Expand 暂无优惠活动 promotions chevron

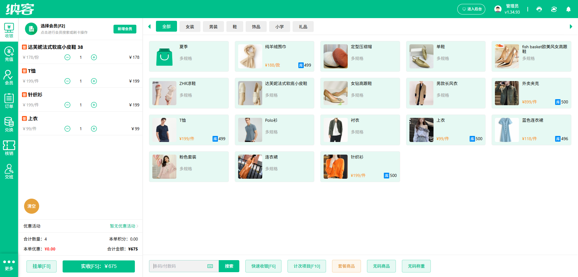point(137,226)
